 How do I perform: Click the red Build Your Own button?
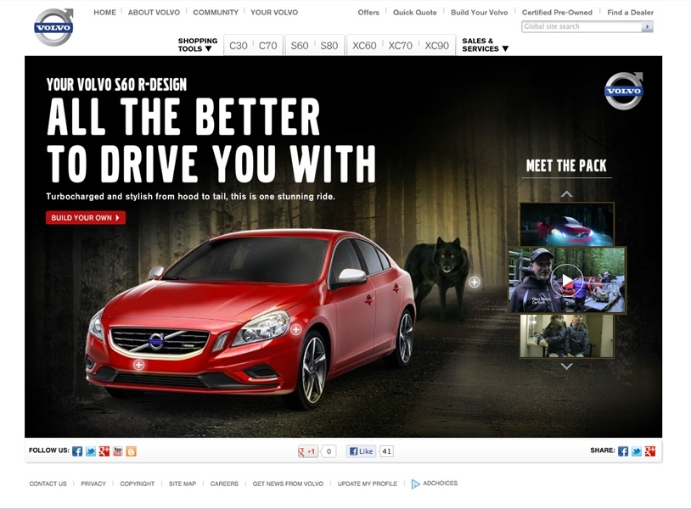86,217
